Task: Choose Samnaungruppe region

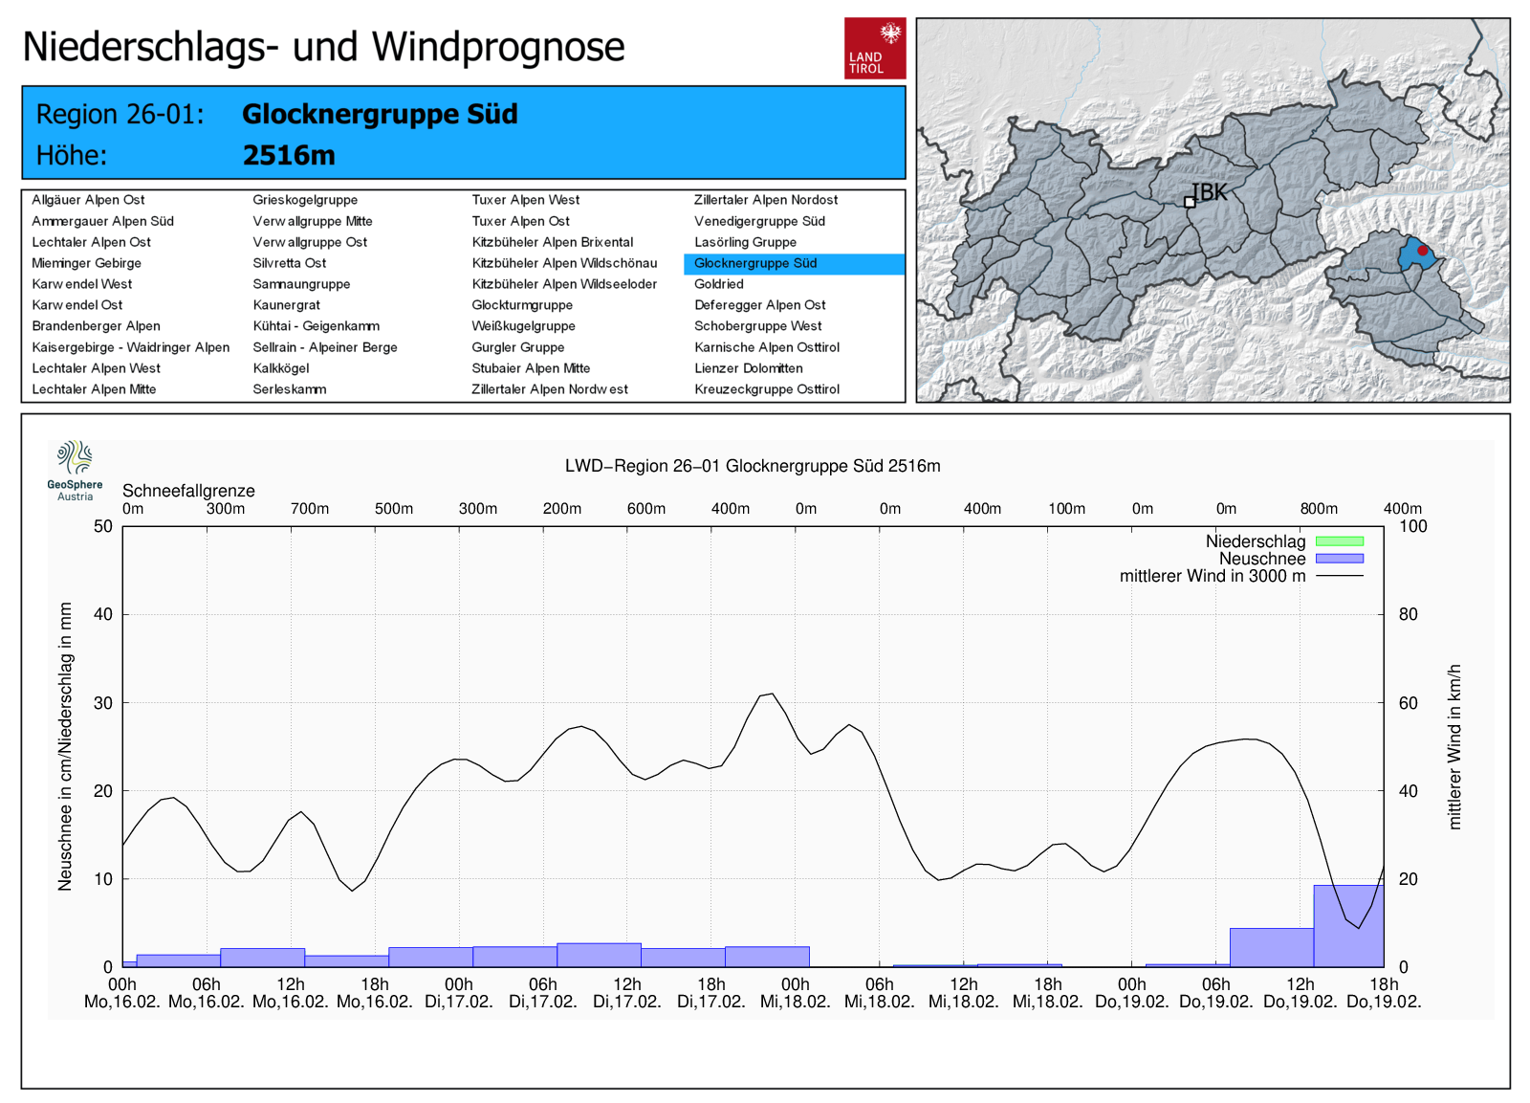Action: pyautogui.click(x=301, y=284)
